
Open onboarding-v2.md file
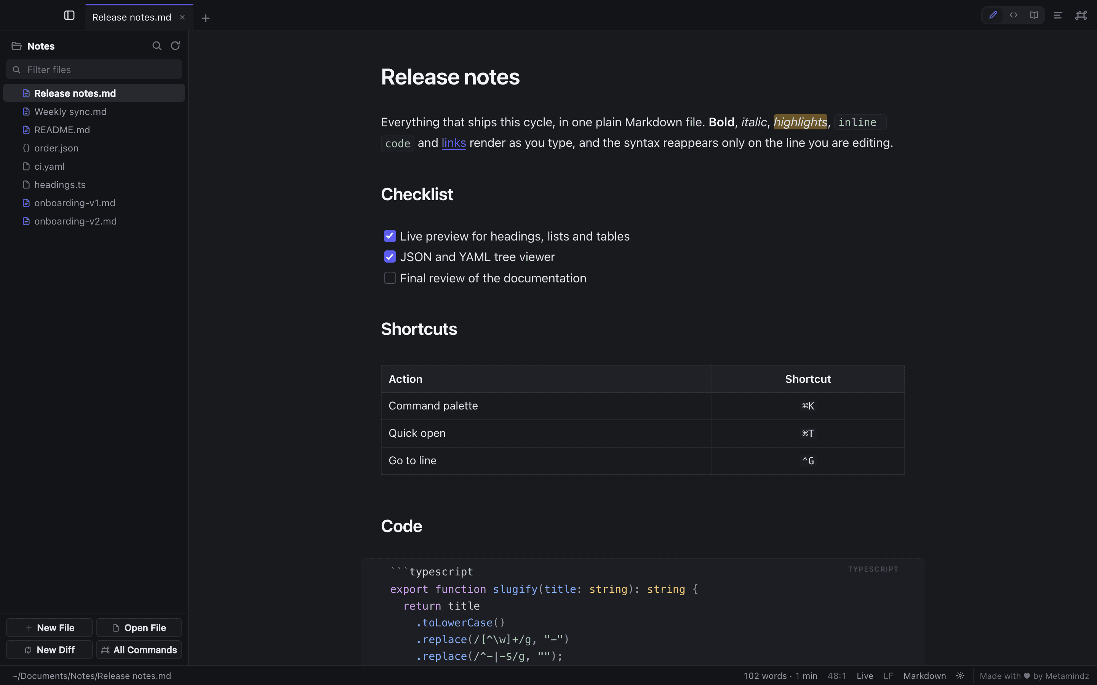[x=94, y=221]
